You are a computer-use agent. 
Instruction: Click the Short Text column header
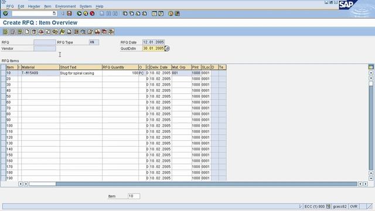tap(81, 67)
